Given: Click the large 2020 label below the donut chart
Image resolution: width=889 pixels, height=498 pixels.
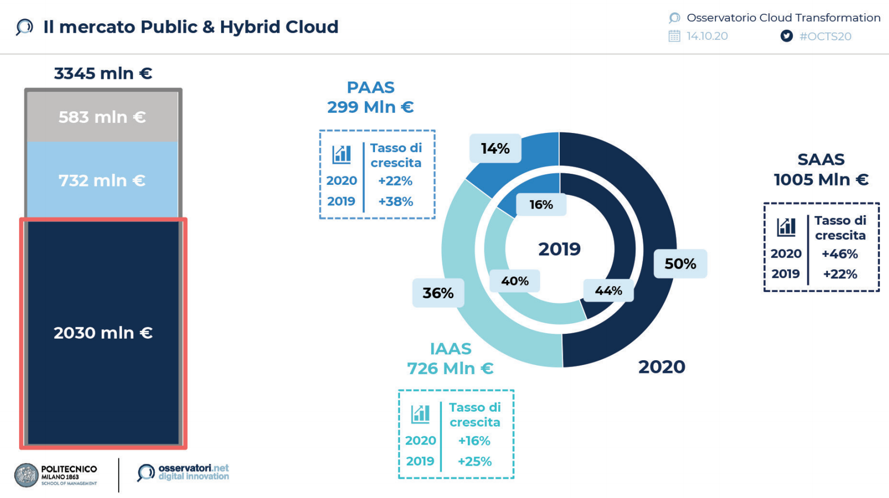Looking at the screenshot, I should pyautogui.click(x=662, y=367).
